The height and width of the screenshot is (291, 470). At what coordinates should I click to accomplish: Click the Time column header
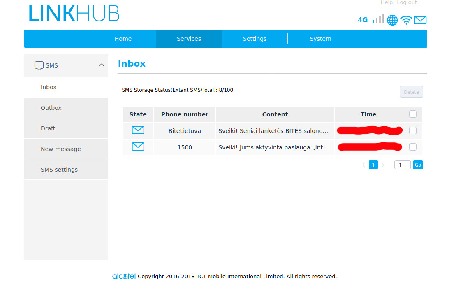pyautogui.click(x=368, y=114)
